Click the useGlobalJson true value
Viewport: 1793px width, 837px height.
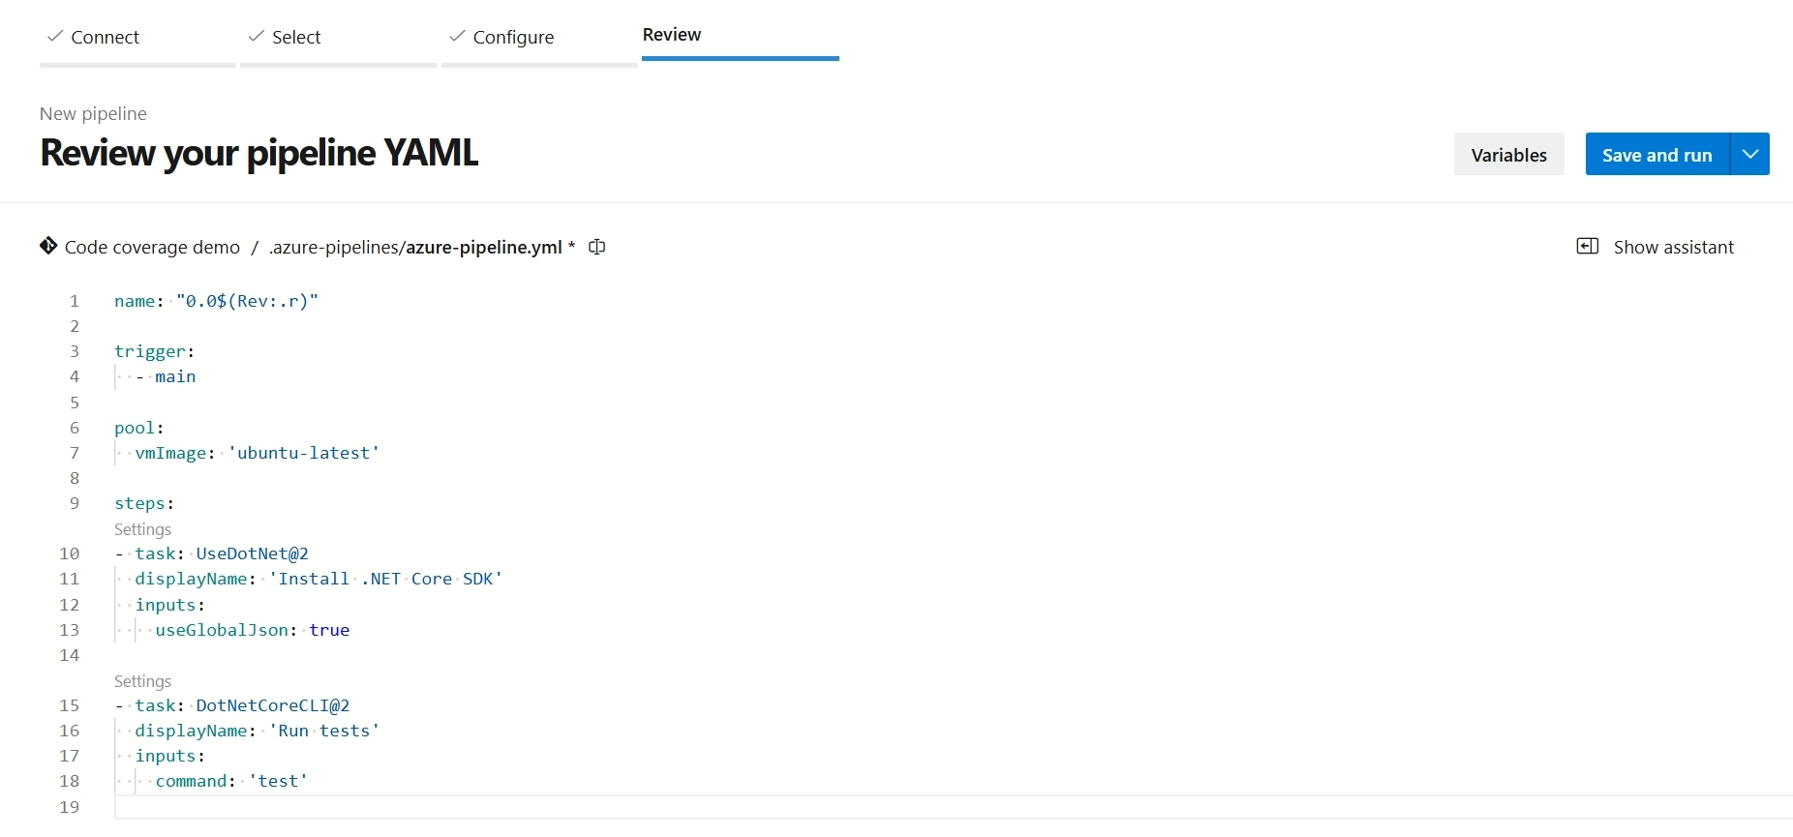tap(329, 630)
